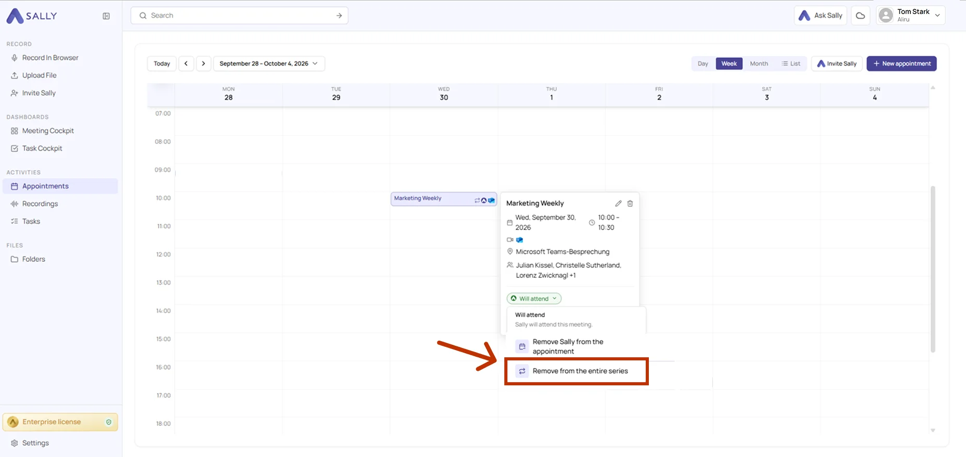Screen dimensions: 966x457
Task: Delete the appointment using the trash icon
Action: (x=630, y=204)
